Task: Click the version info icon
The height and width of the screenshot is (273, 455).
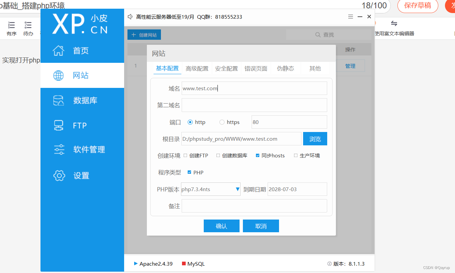Action: tap(329, 264)
